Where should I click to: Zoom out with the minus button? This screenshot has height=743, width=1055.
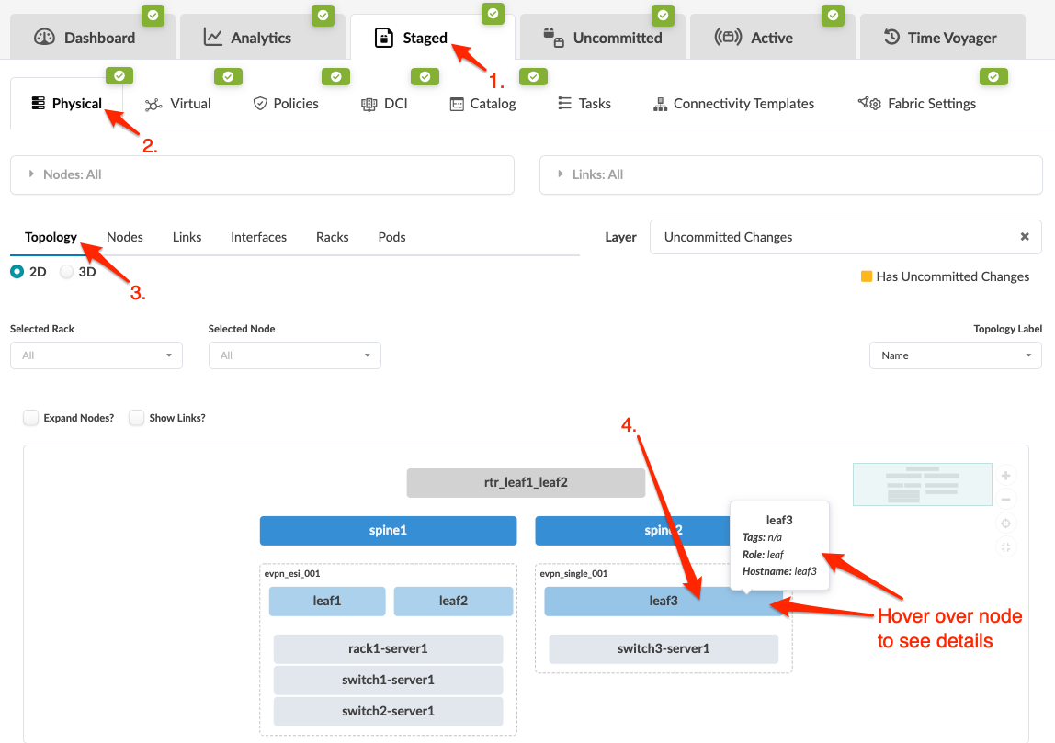1006,500
